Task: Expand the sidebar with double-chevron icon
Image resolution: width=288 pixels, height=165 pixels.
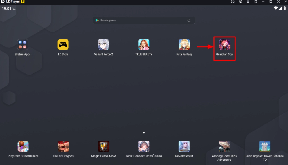Action: coord(286,1)
